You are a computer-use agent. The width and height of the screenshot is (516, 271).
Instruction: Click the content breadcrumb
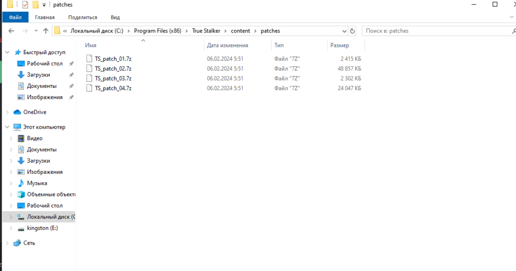(x=240, y=31)
